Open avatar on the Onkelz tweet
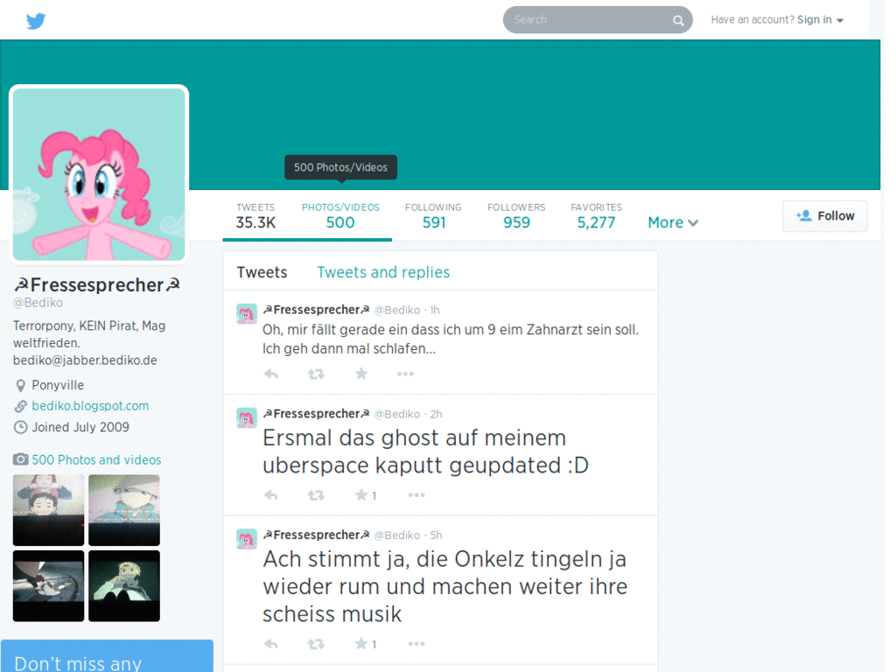 (x=246, y=539)
